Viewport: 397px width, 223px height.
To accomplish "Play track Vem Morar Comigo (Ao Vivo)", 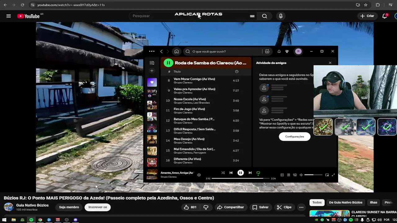I will pos(194,79).
